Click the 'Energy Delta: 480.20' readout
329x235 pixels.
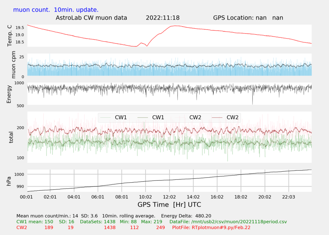pos(186,216)
